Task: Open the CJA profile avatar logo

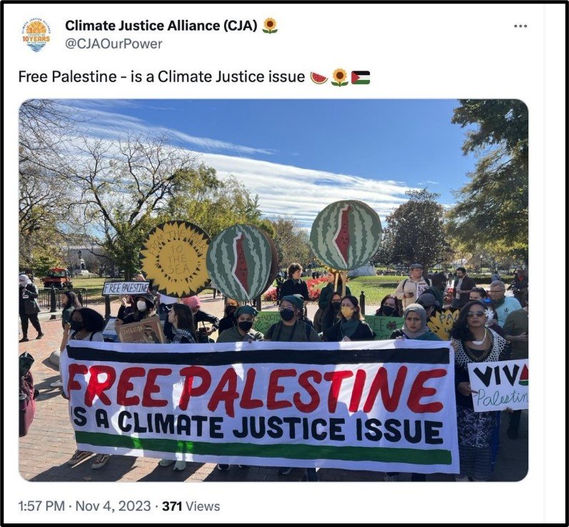Action: [36, 35]
